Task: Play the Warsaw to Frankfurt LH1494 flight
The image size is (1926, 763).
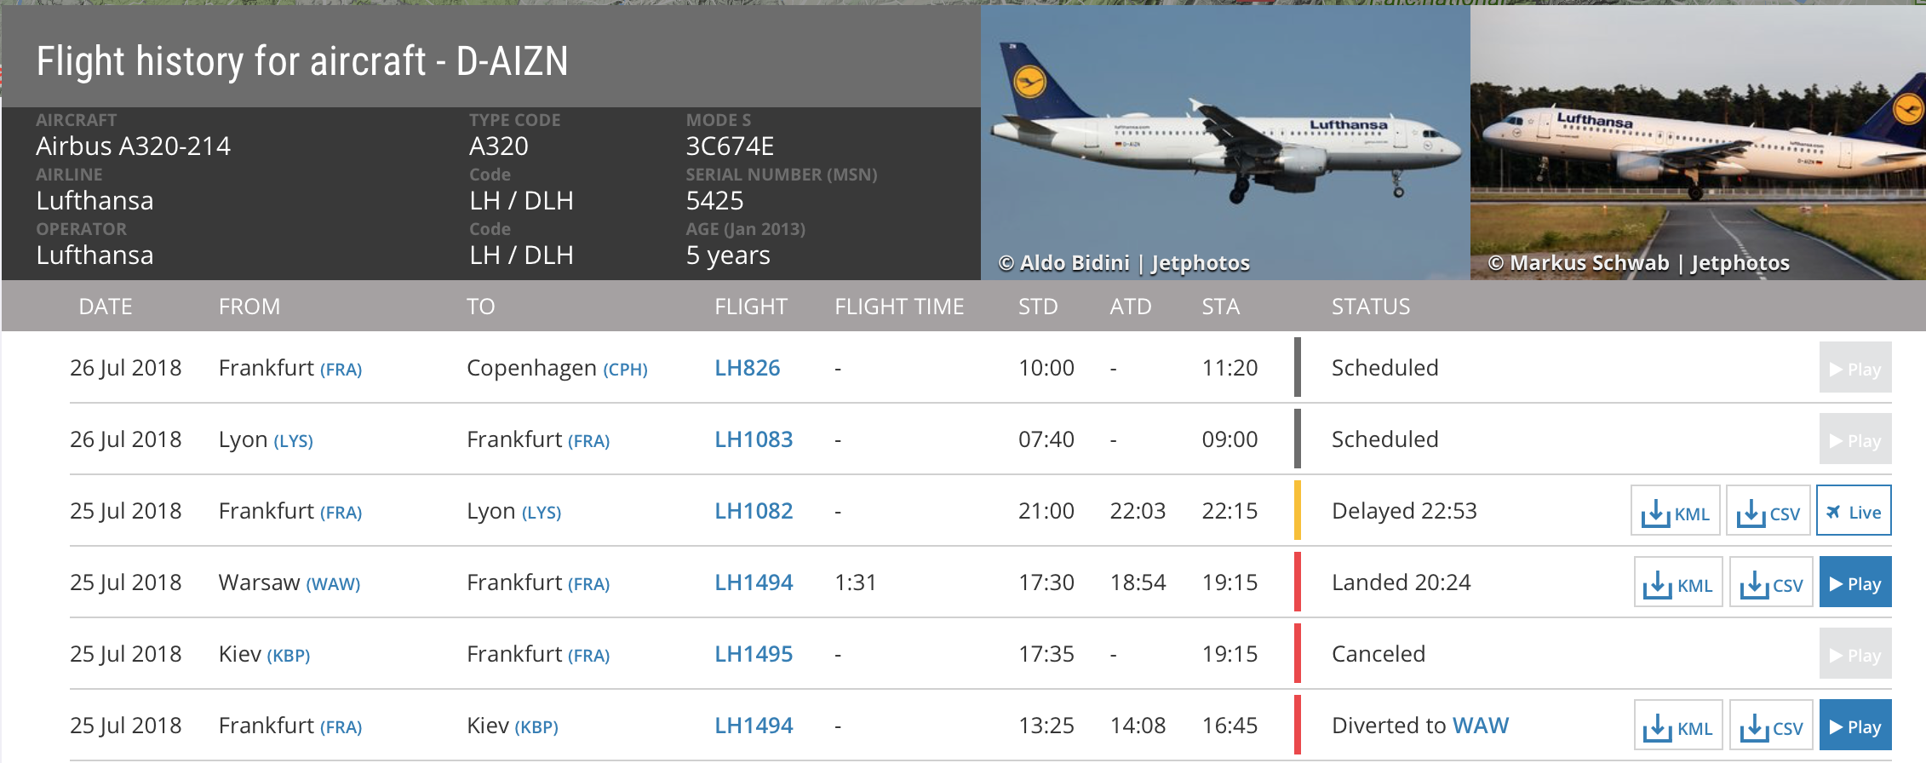Action: 1855,583
